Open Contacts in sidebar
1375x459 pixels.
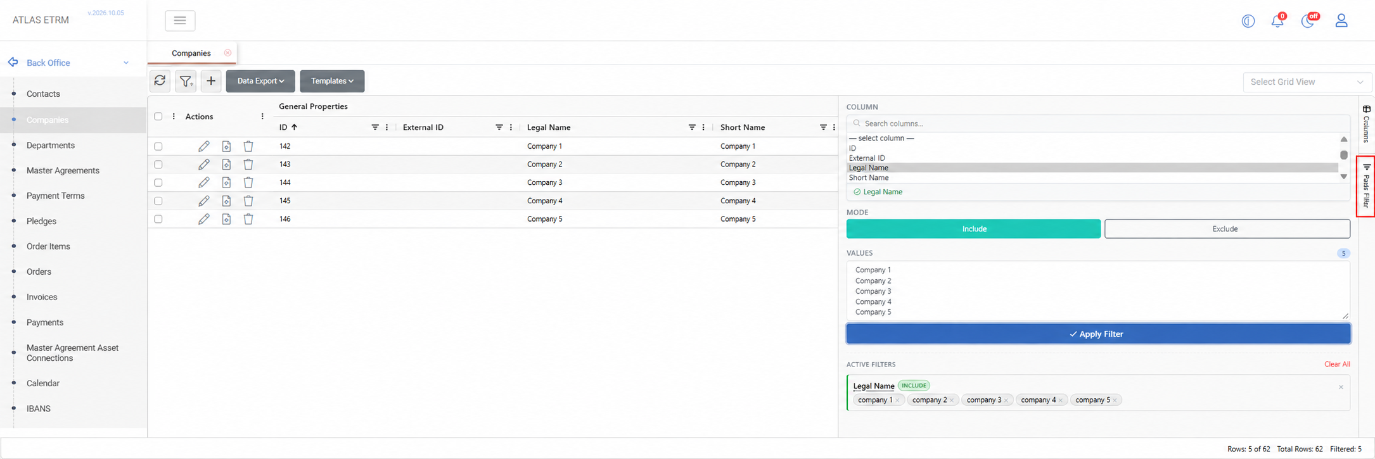point(43,94)
